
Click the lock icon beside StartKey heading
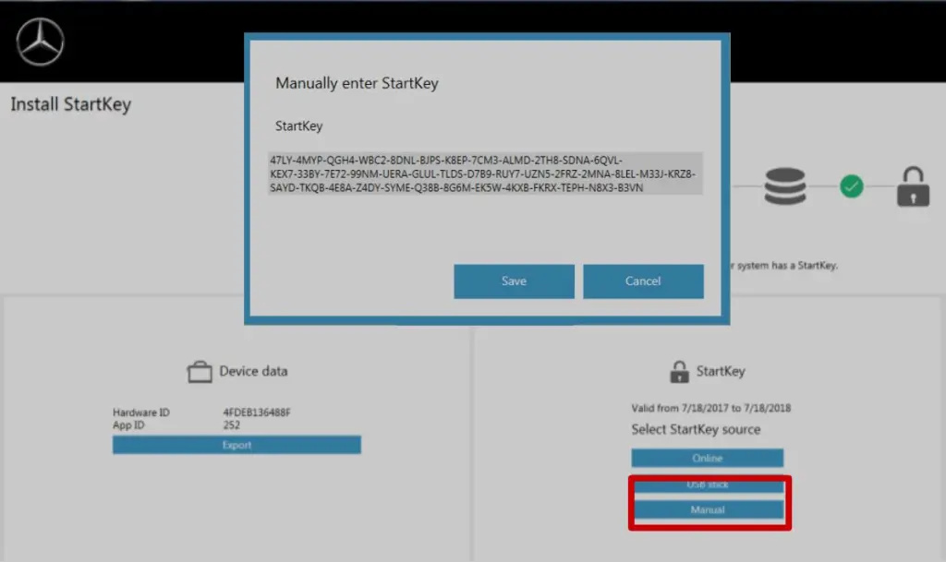[x=679, y=372]
